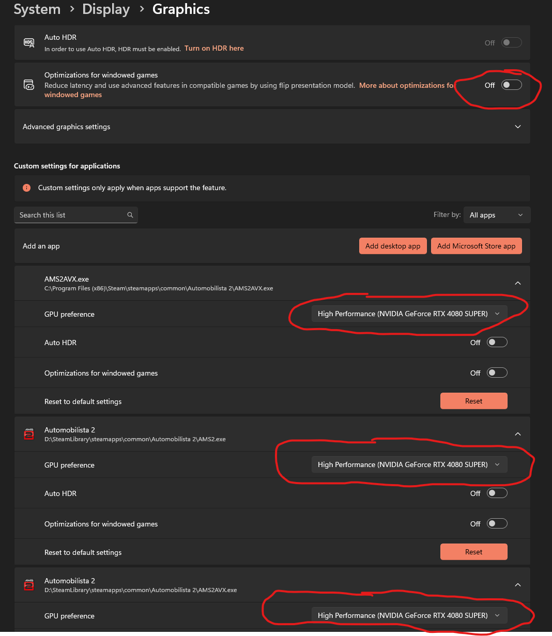552x636 pixels.
Task: Click the Search this list field
Action: (72, 215)
